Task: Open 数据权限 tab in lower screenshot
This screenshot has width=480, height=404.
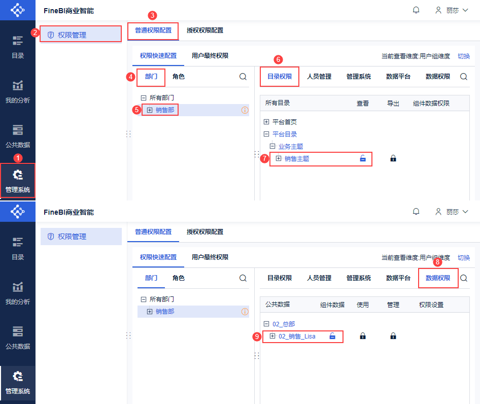Action: point(438,278)
